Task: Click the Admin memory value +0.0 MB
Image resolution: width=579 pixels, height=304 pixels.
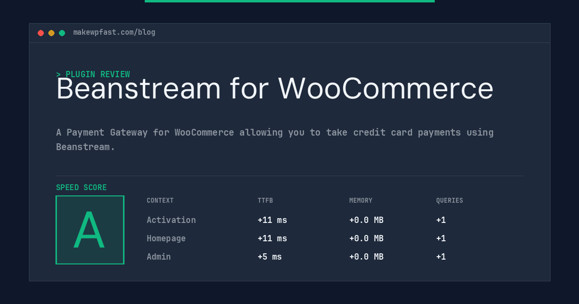Action: click(366, 257)
